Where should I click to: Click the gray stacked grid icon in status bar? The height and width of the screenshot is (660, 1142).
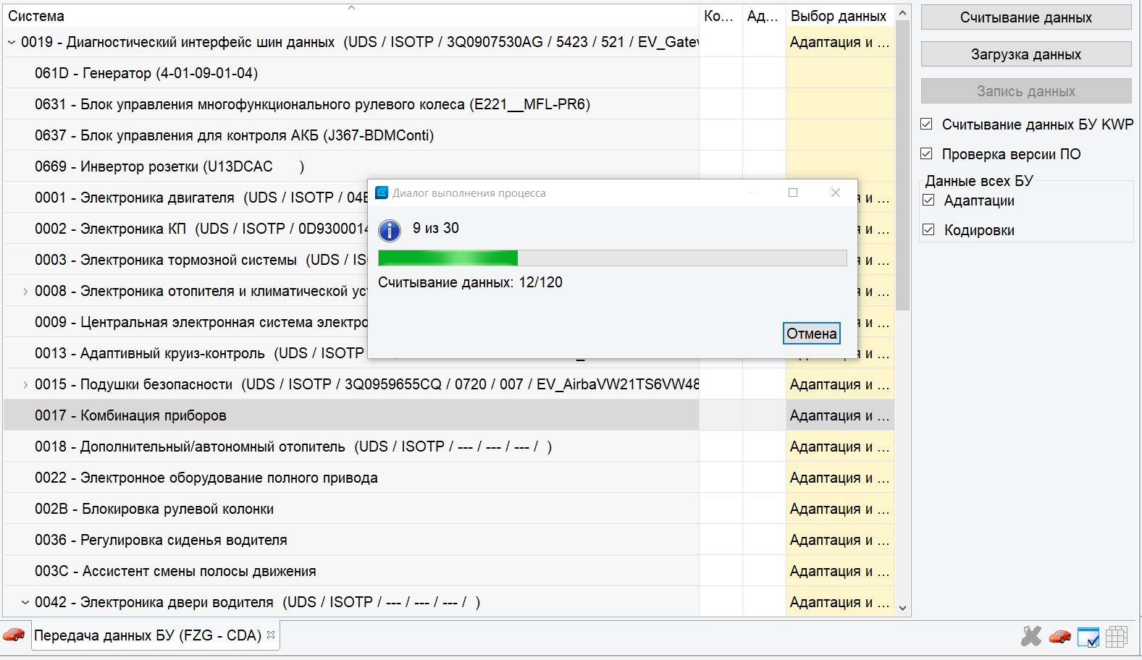[1117, 637]
